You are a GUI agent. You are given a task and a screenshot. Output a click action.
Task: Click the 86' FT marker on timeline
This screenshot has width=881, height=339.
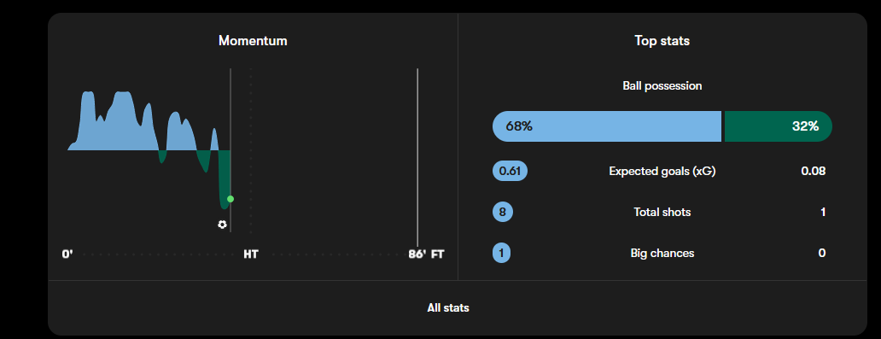point(426,254)
